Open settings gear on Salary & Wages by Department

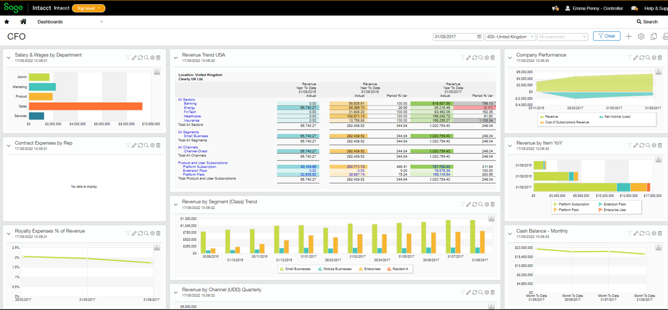coord(151,57)
